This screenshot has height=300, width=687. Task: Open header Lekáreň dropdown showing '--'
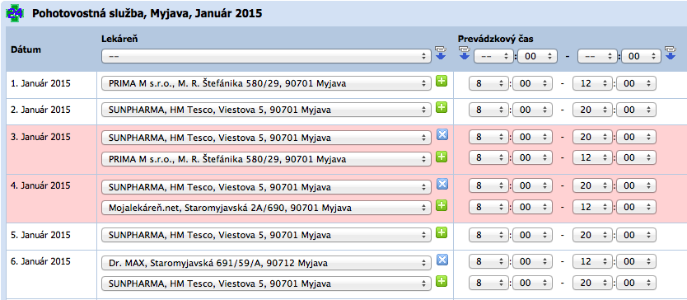(x=266, y=57)
